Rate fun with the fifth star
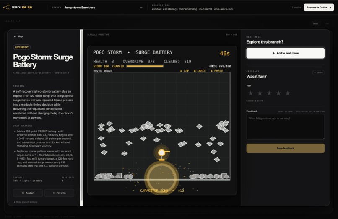Image resolution: width=338 pixels, height=219 pixels. (288, 93)
